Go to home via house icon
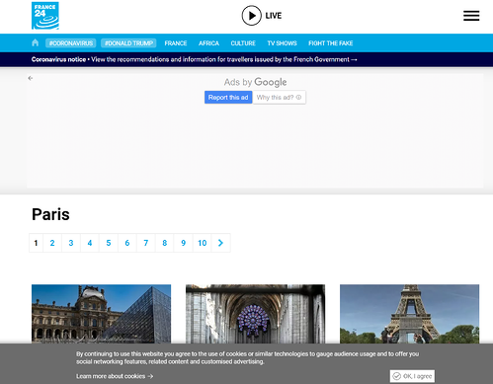This screenshot has height=384, width=493. coord(36,42)
